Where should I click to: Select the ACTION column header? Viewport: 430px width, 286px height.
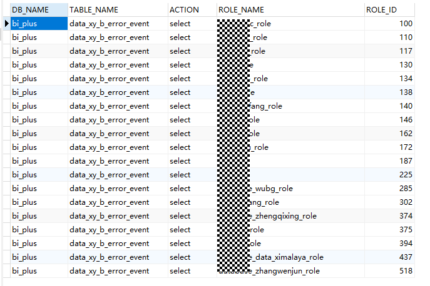pos(192,10)
